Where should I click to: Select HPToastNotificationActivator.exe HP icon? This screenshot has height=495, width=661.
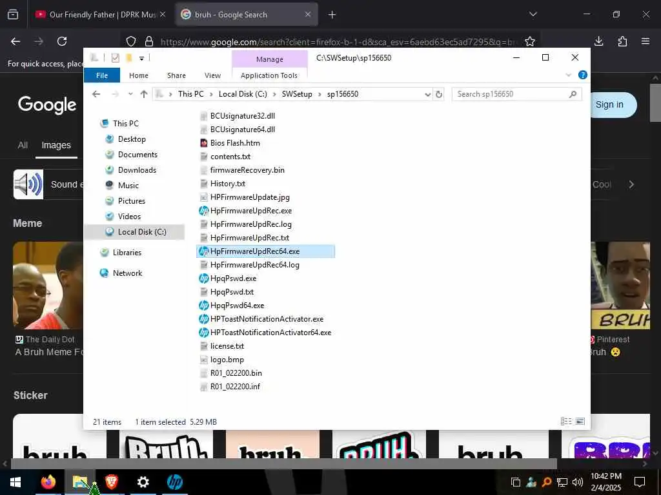203,319
